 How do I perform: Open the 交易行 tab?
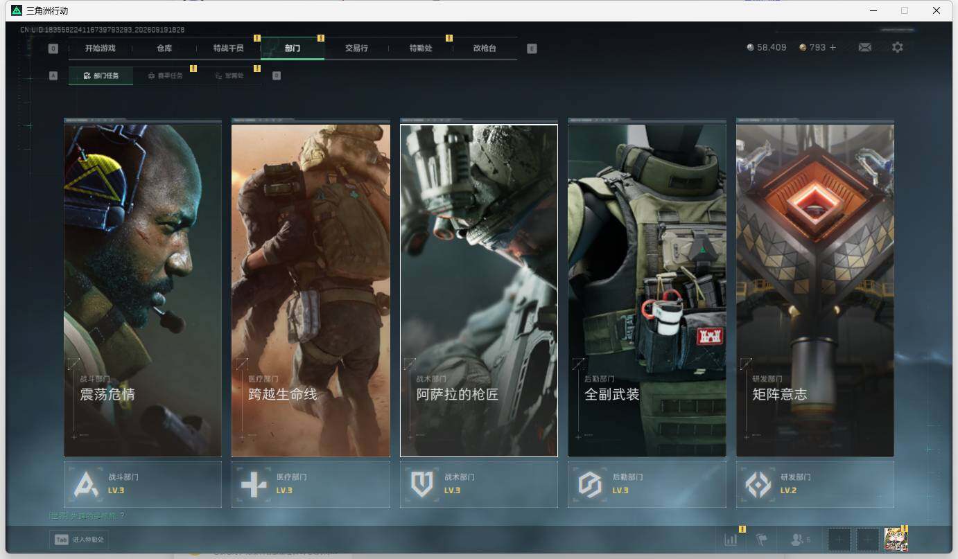click(x=356, y=48)
